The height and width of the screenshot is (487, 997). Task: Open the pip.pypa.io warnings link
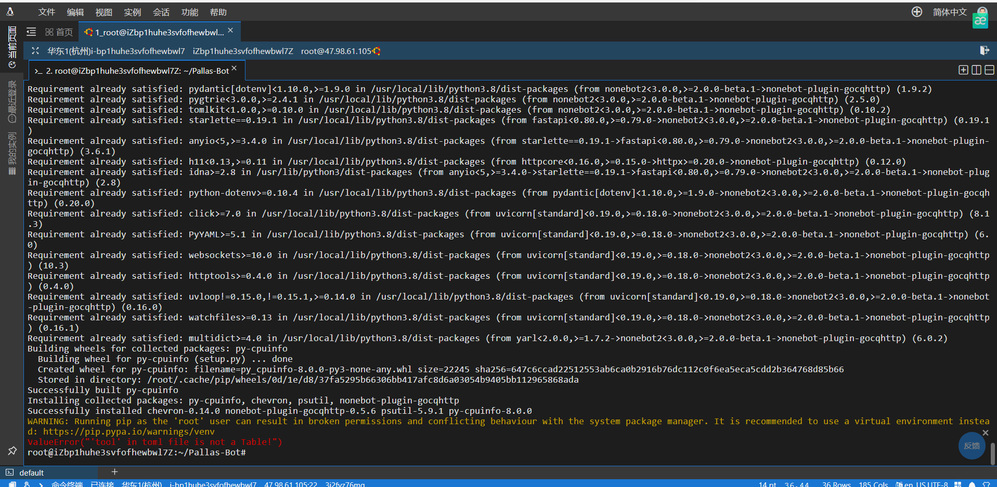click(x=127, y=431)
